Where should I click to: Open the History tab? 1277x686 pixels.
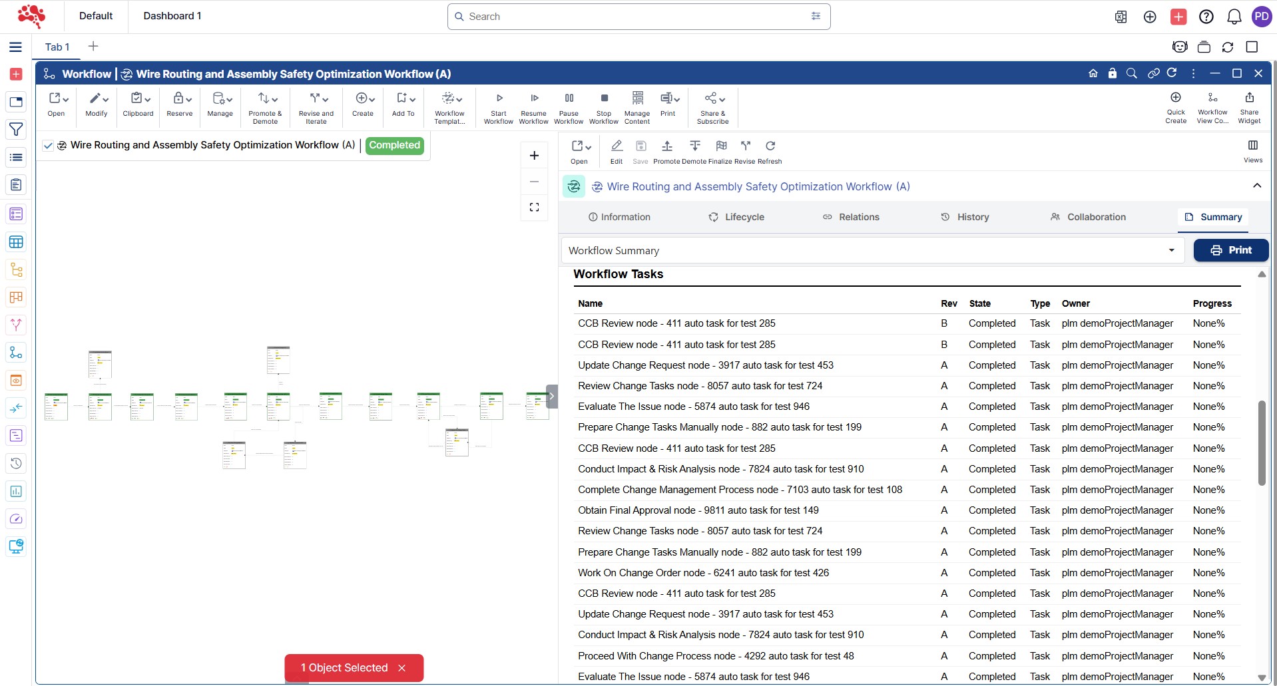965,217
